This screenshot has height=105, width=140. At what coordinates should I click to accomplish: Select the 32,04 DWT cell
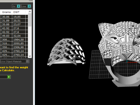tap(19, 36)
